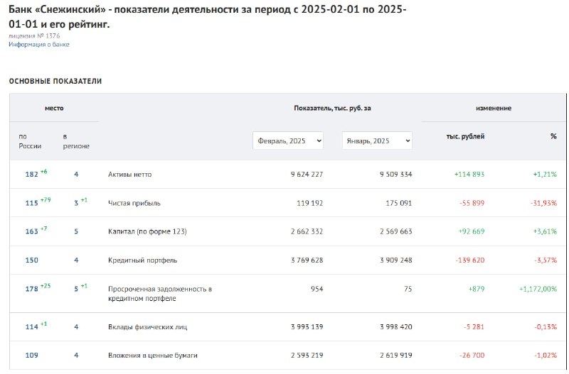
Task: Click the percent change -3,57%
Action: (546, 260)
